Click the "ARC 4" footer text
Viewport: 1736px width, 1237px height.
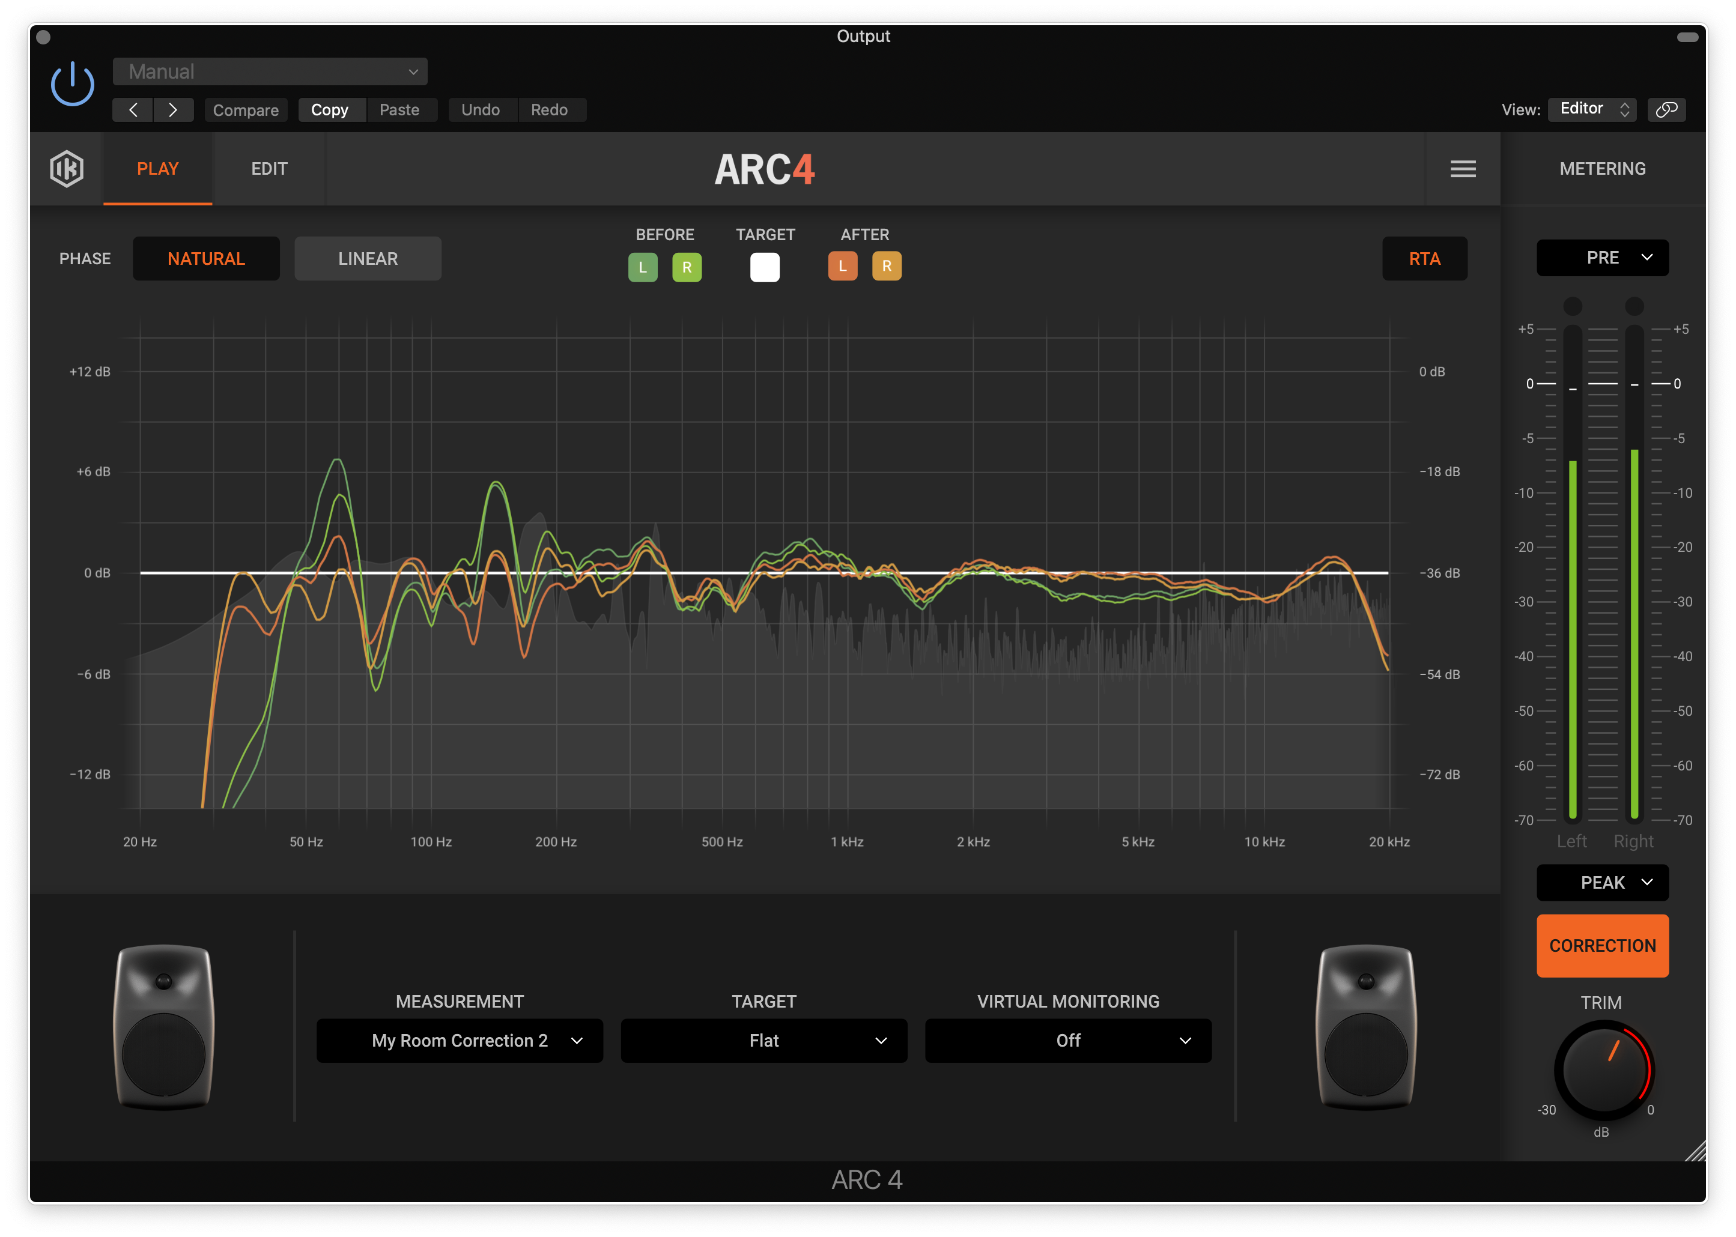click(x=867, y=1180)
